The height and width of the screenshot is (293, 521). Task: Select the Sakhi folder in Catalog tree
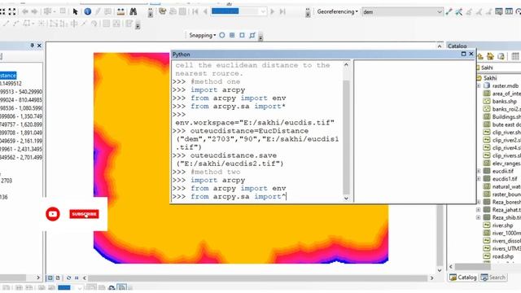(490, 78)
